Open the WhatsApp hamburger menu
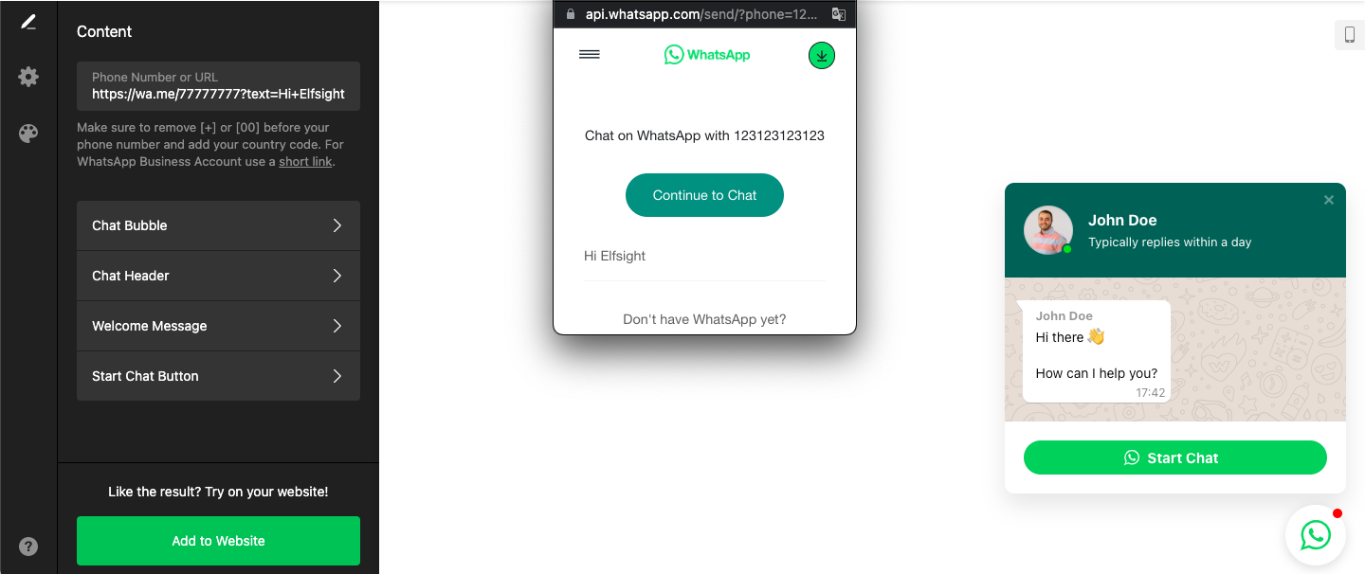Image resolution: width=1365 pixels, height=574 pixels. click(590, 55)
